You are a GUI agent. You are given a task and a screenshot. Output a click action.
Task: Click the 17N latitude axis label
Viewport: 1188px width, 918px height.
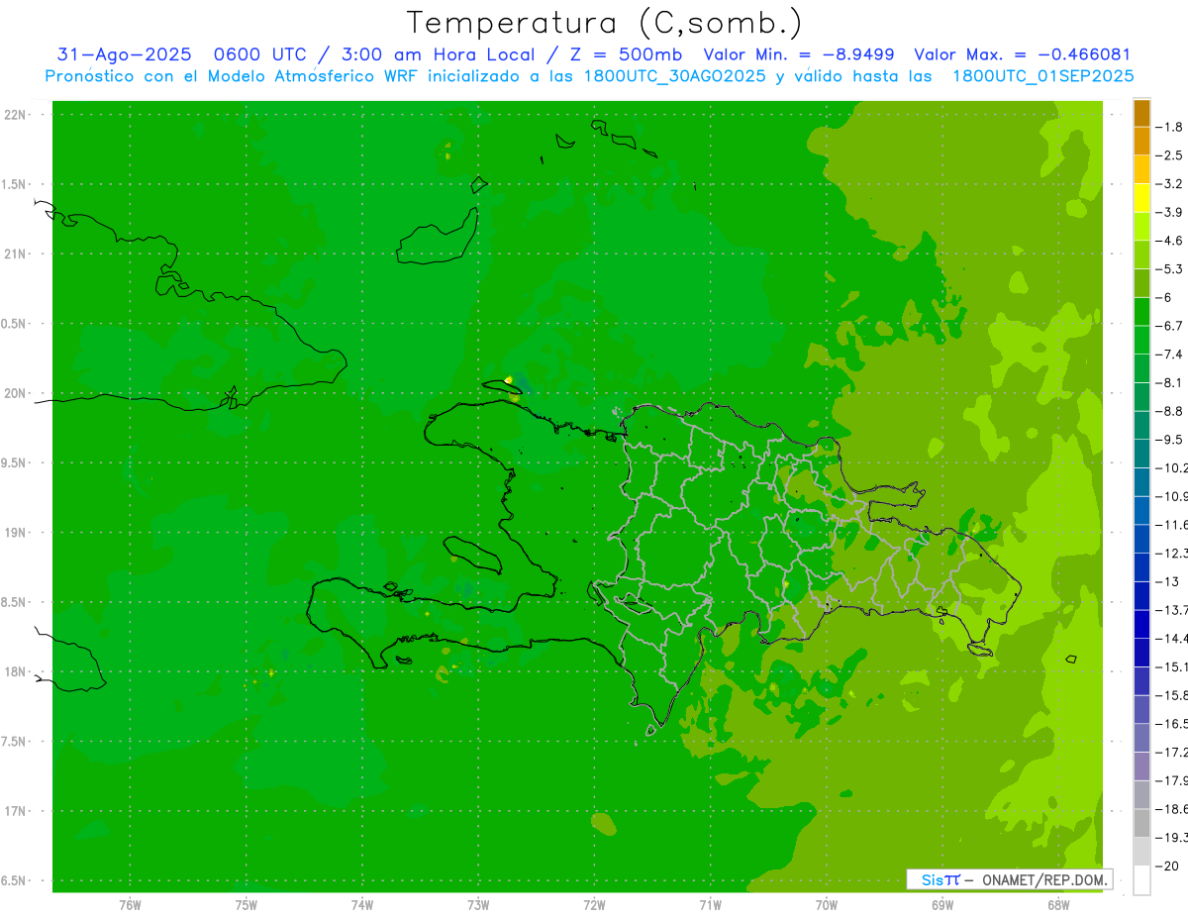pos(17,811)
